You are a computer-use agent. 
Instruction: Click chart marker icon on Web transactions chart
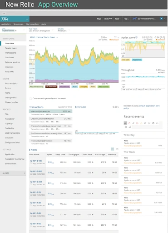pyautogui.click(x=32, y=81)
